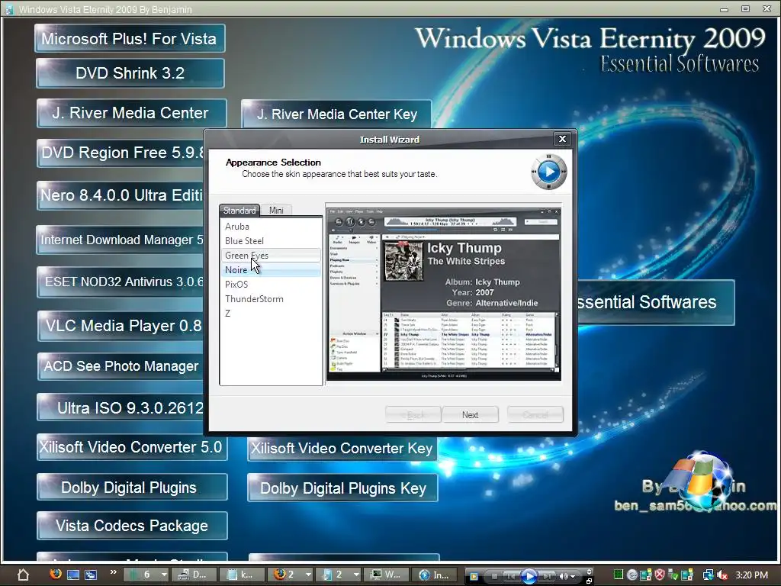The width and height of the screenshot is (781, 586).
Task: Click Dolby Digital Plugins button
Action: click(x=131, y=488)
